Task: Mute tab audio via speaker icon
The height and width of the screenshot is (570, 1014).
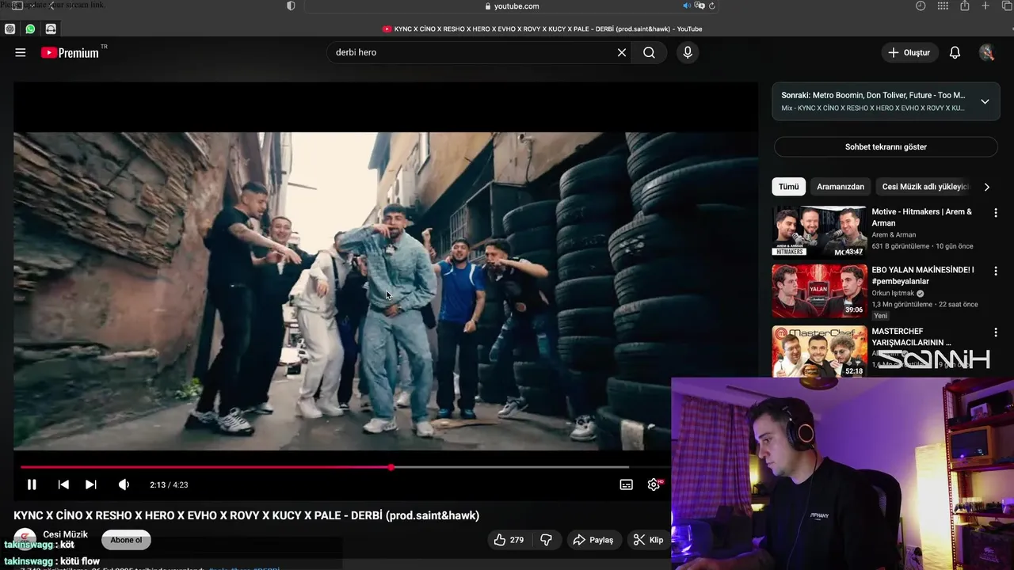Action: 687,6
